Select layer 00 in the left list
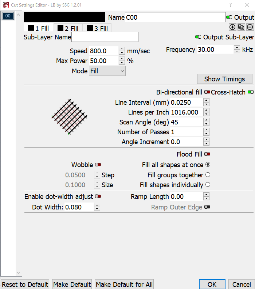Image resolution: width=255 pixels, height=289 pixels. pos(8,16)
